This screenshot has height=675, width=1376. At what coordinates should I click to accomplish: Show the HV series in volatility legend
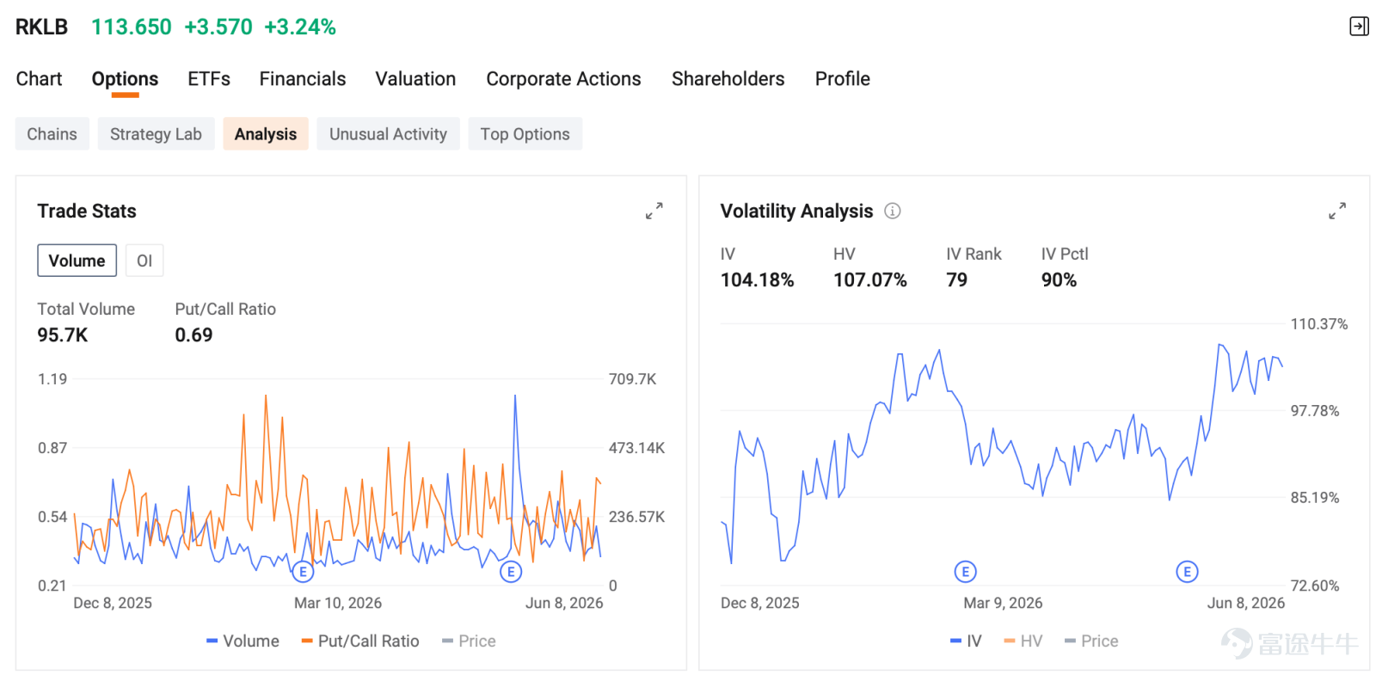click(x=1023, y=641)
